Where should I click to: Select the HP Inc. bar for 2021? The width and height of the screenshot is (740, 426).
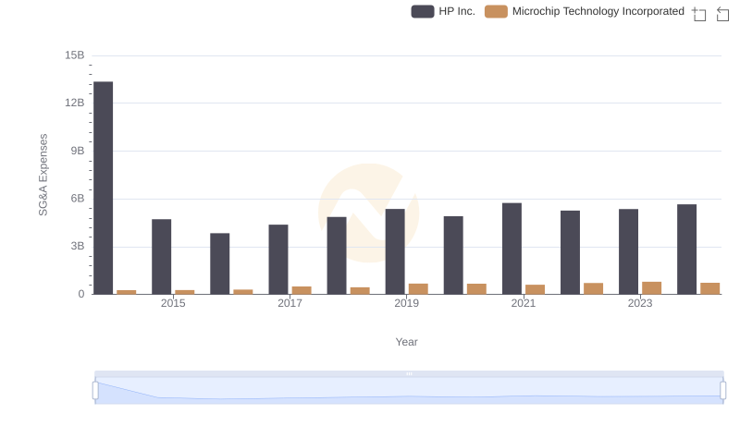pyautogui.click(x=512, y=249)
